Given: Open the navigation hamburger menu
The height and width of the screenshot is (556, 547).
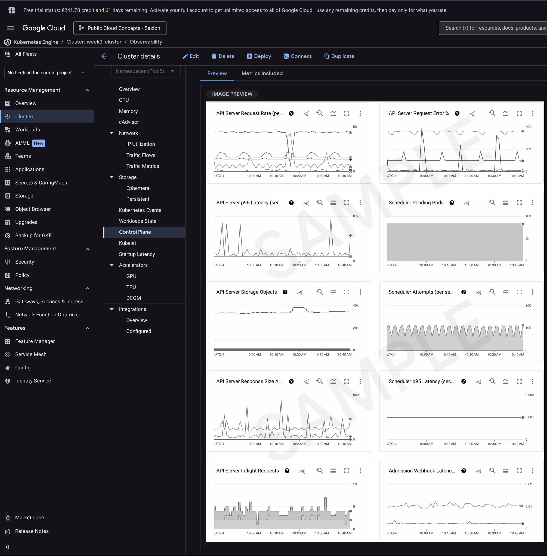Looking at the screenshot, I should coord(10,28).
